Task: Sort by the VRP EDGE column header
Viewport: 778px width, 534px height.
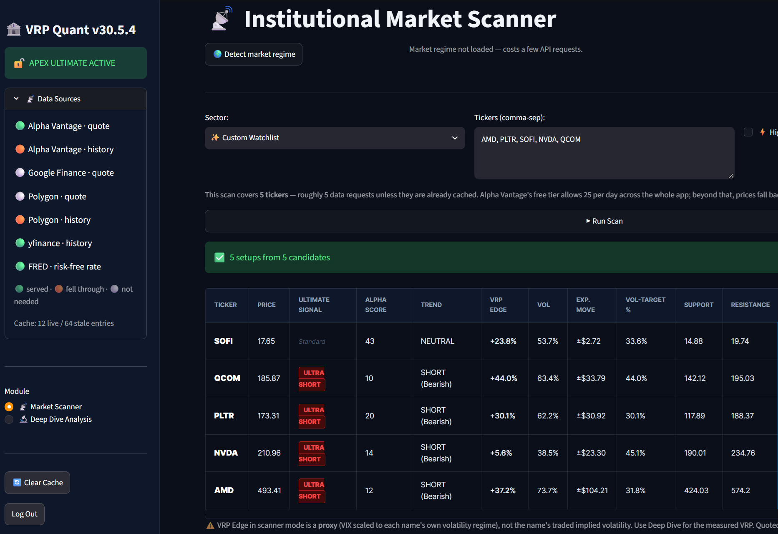Action: point(505,305)
